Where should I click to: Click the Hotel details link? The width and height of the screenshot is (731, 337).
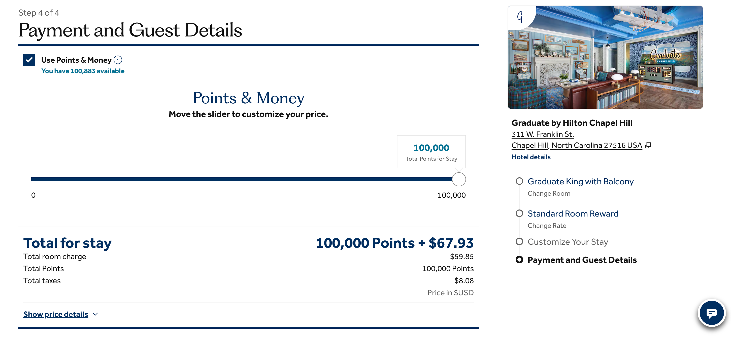pyautogui.click(x=530, y=157)
